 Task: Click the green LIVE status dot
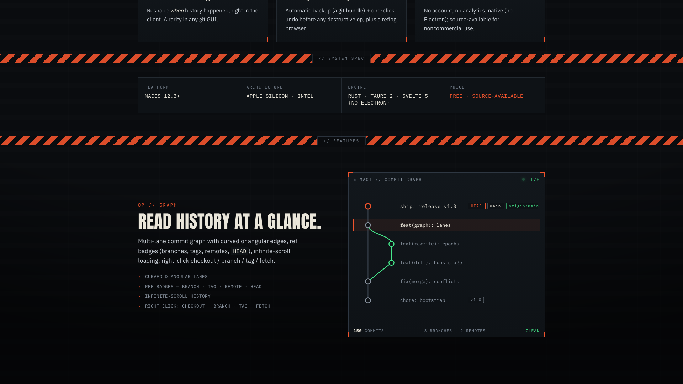click(x=523, y=180)
